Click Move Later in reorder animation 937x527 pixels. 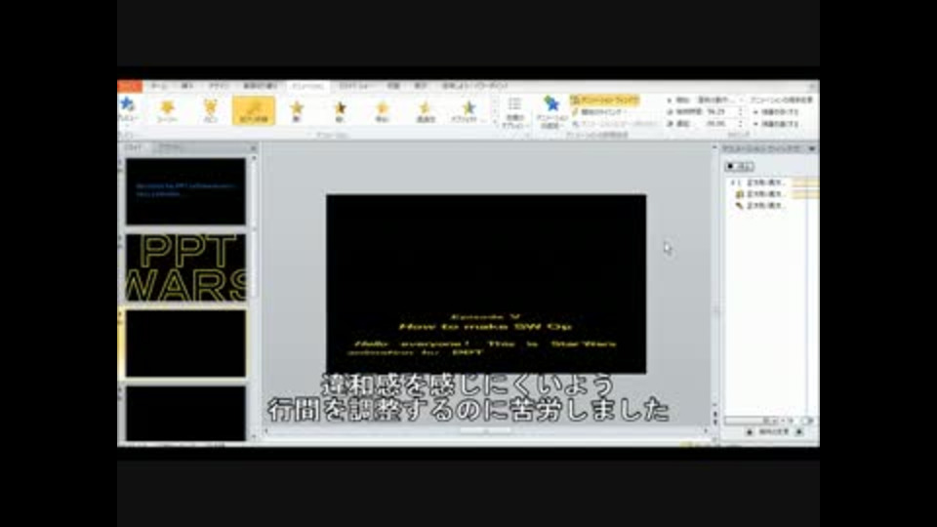coord(776,124)
